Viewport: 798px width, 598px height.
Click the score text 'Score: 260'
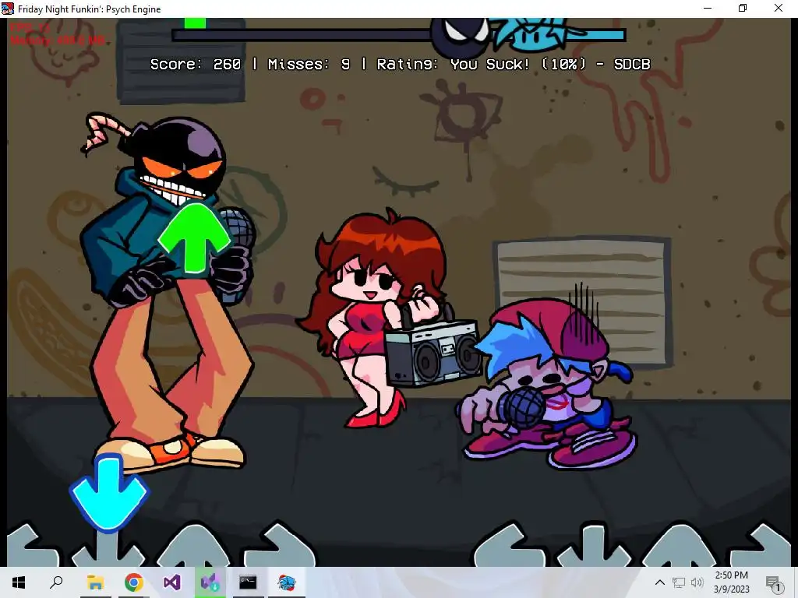pos(196,64)
